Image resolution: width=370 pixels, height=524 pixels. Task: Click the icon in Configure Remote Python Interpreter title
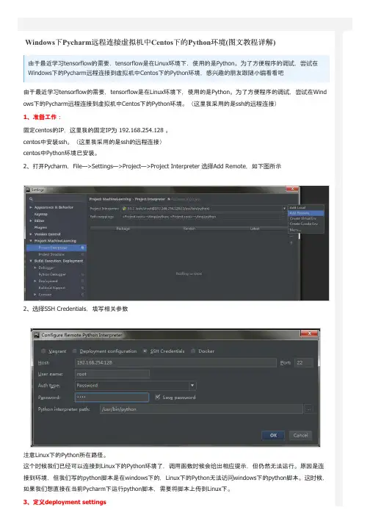click(37, 334)
